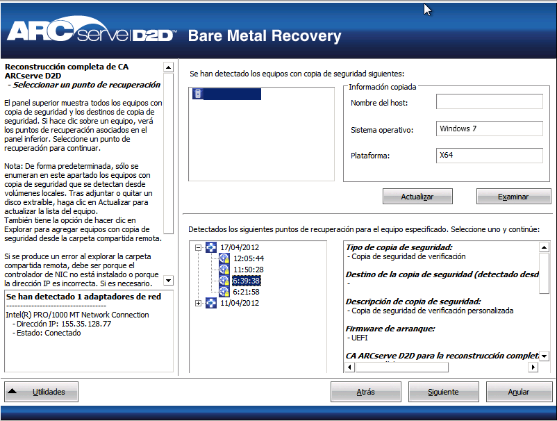Viewport: 557px width, 421px height.
Task: Collapse the 17/04/2012 tree node
Action: pyautogui.click(x=198, y=247)
